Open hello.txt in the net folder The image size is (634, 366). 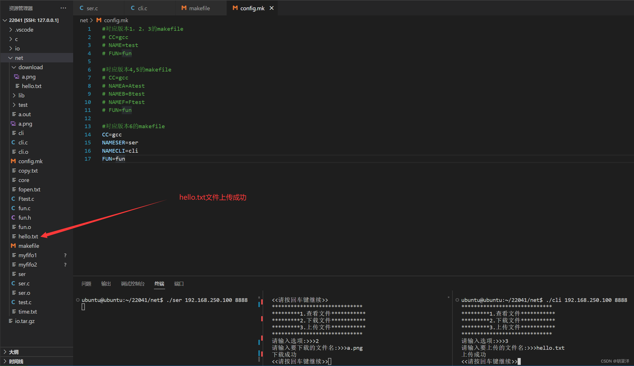28,236
